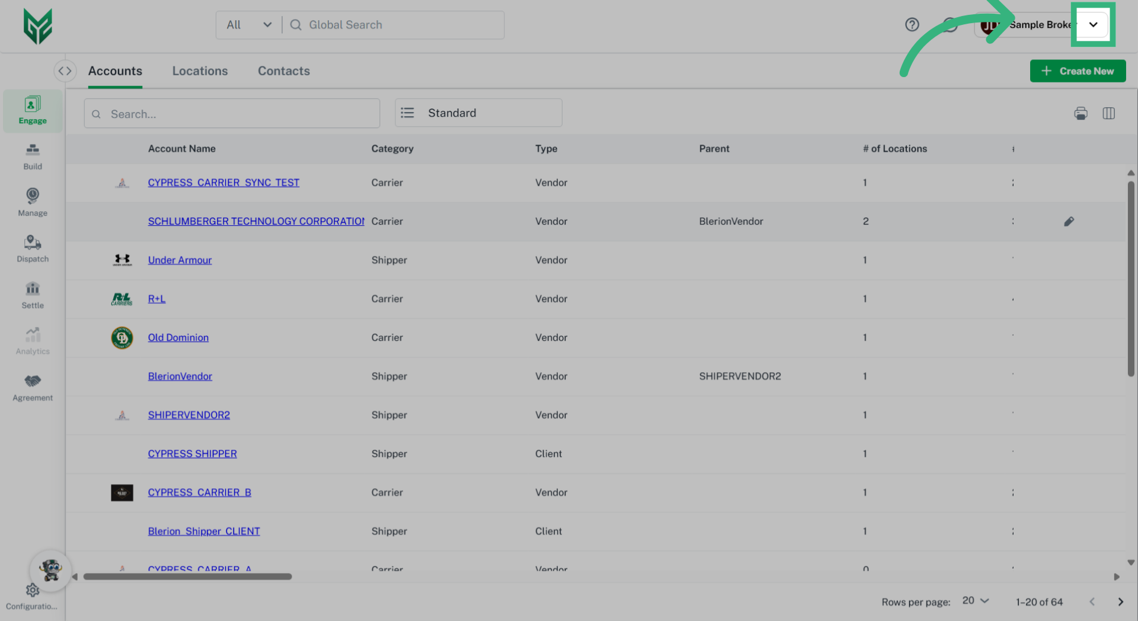Click the Create New button

click(x=1078, y=71)
